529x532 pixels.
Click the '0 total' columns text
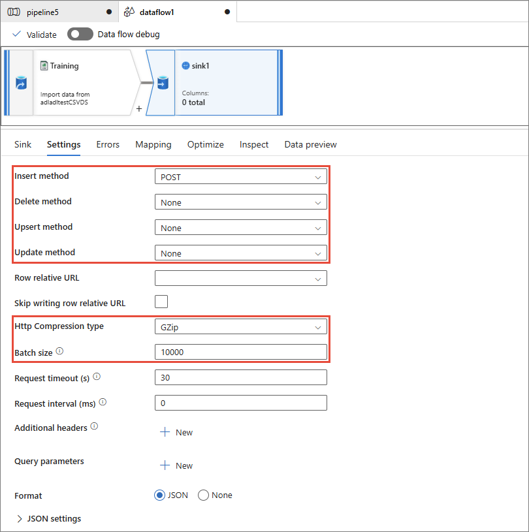point(193,102)
